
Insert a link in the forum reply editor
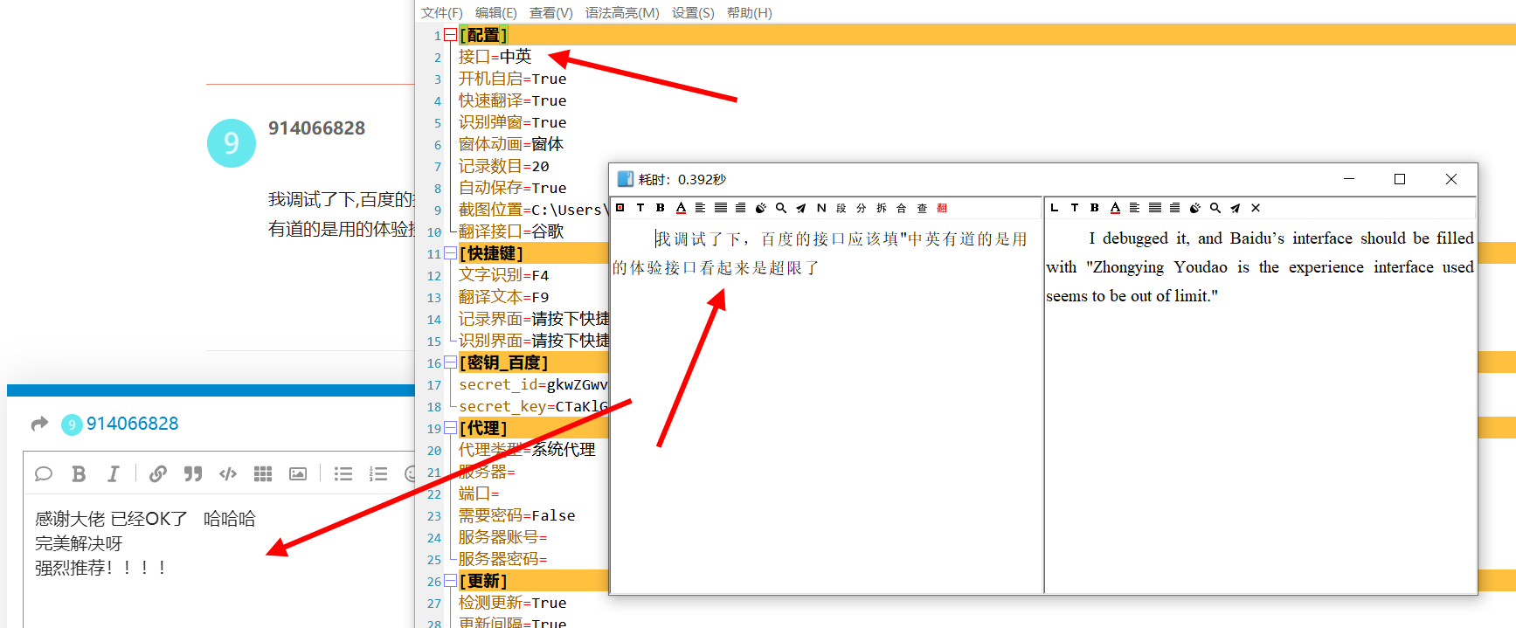coord(158,473)
